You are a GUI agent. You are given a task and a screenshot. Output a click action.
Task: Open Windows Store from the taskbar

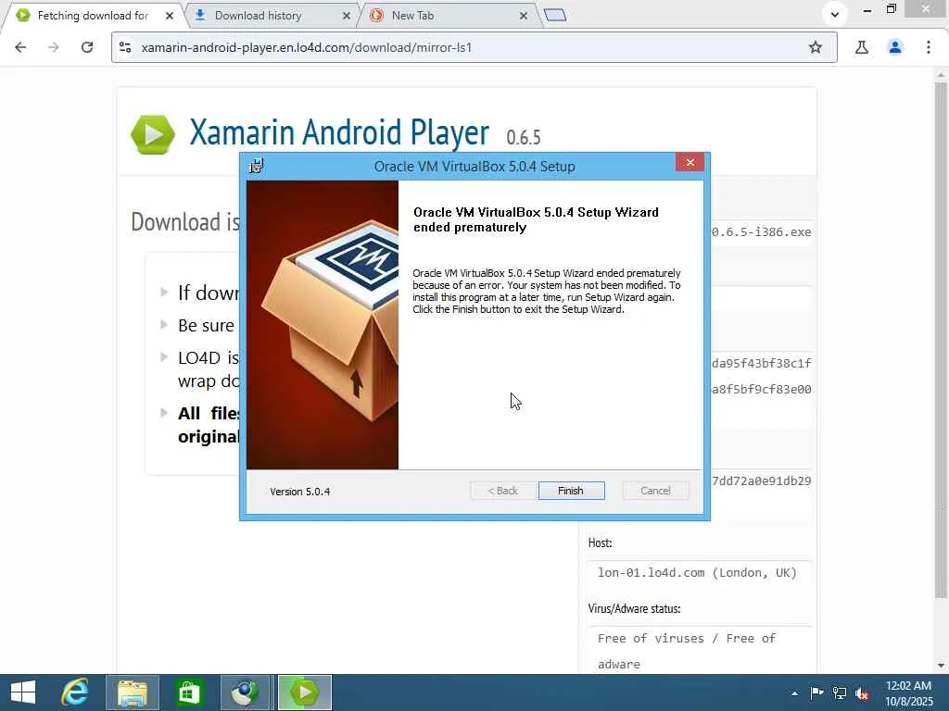point(189,692)
